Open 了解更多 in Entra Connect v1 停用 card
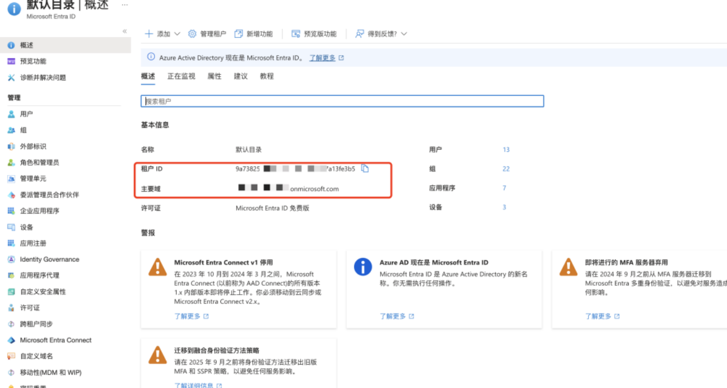 [x=191, y=316]
